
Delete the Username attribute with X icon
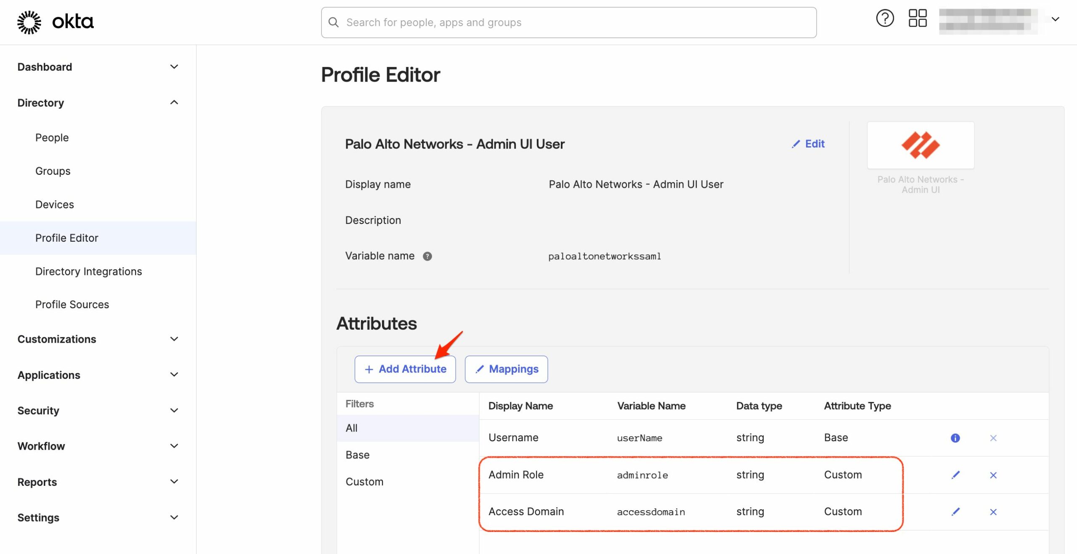993,438
